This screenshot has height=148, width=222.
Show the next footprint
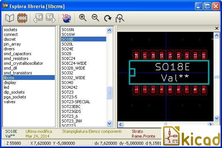pyautogui.click(x=50, y=18)
